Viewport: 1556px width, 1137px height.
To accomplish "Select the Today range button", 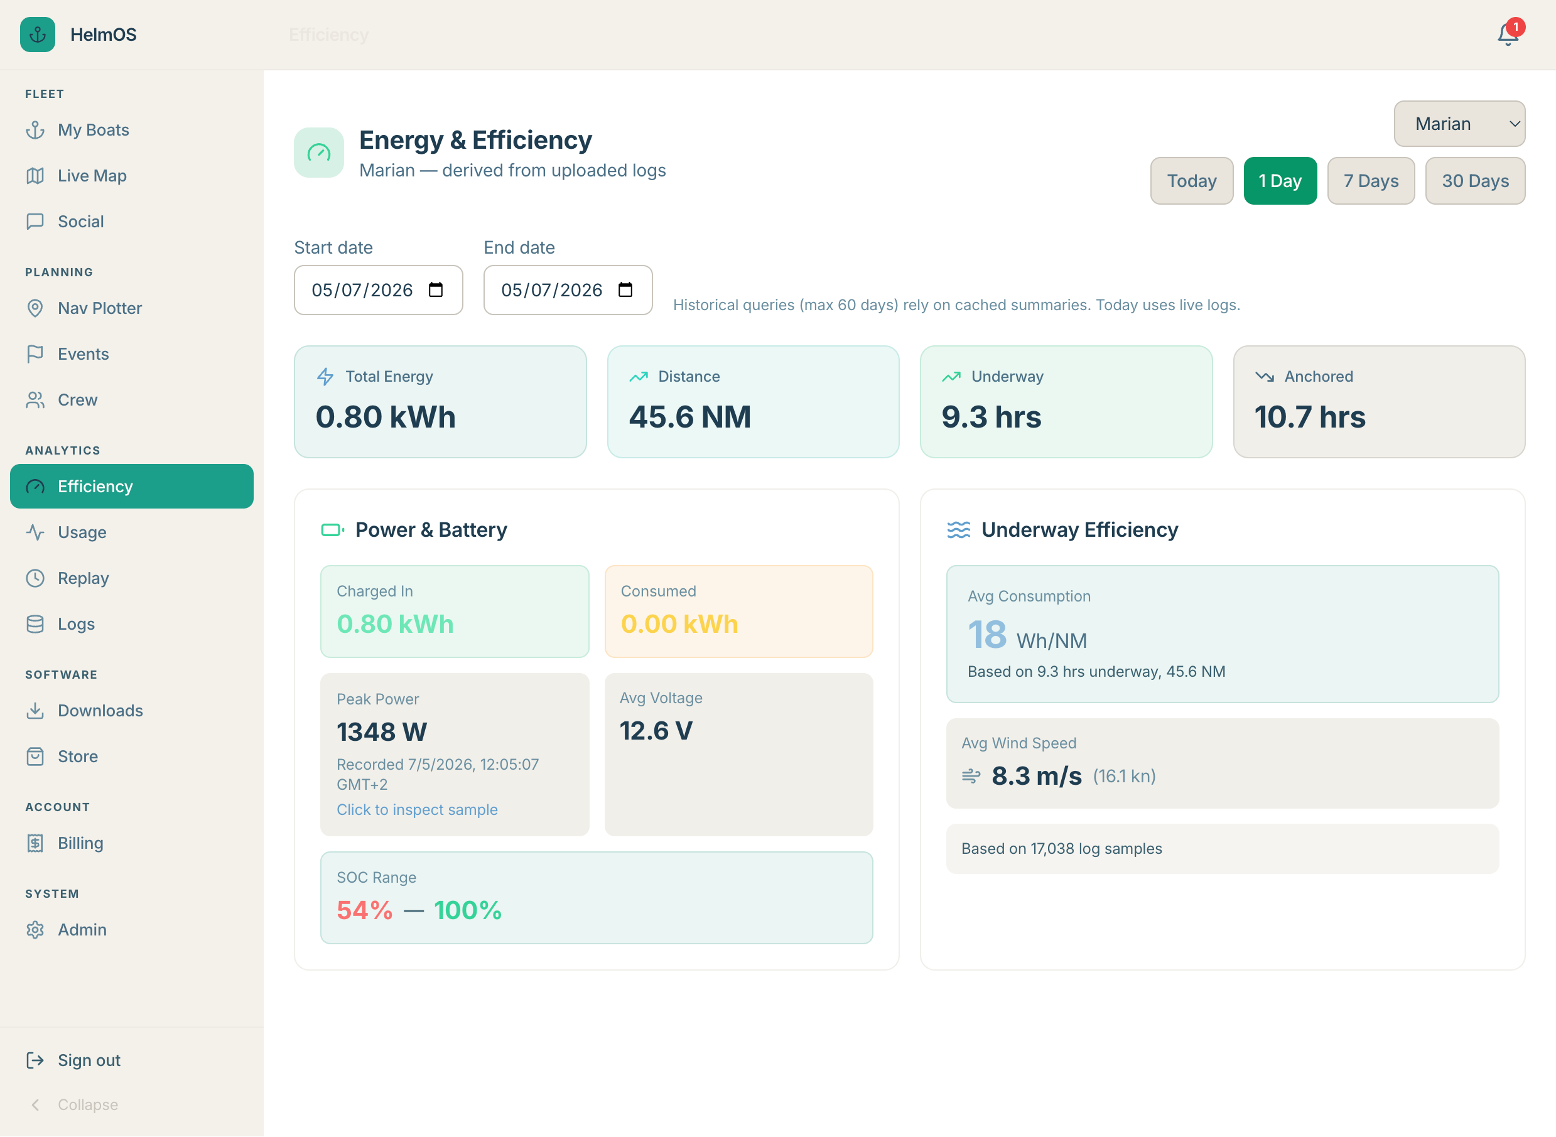I will point(1191,181).
